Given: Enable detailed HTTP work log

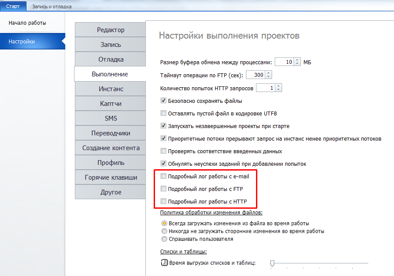Looking at the screenshot, I should [x=163, y=201].
